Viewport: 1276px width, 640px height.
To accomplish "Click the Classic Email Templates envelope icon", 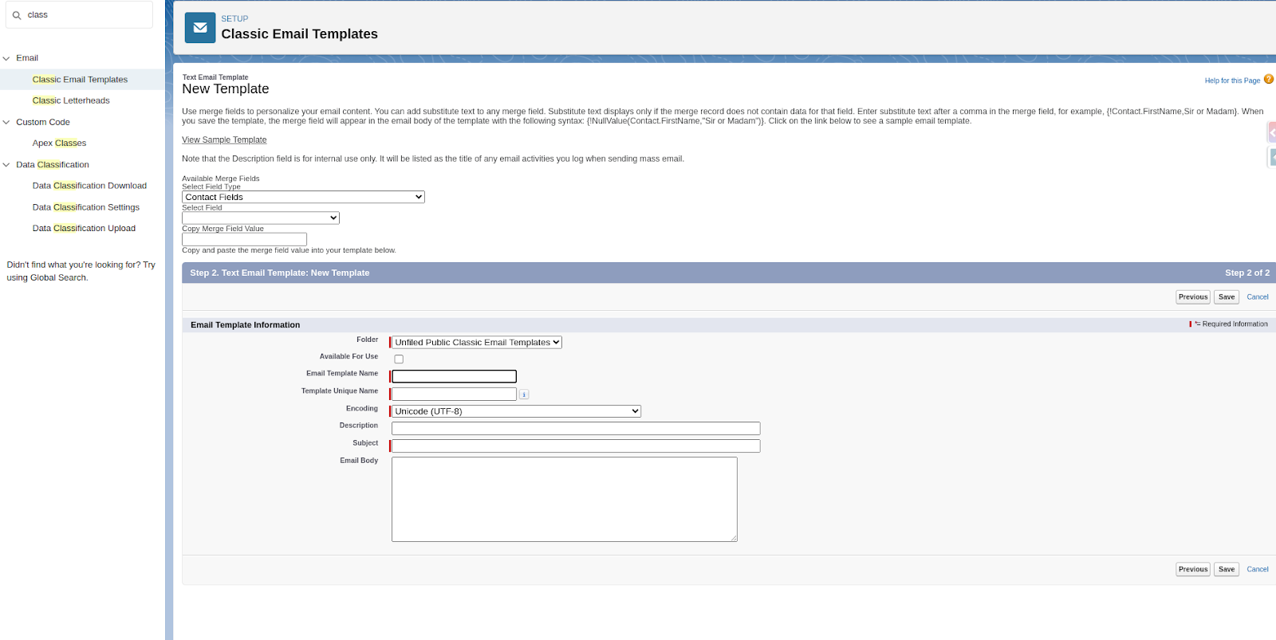I will [200, 28].
